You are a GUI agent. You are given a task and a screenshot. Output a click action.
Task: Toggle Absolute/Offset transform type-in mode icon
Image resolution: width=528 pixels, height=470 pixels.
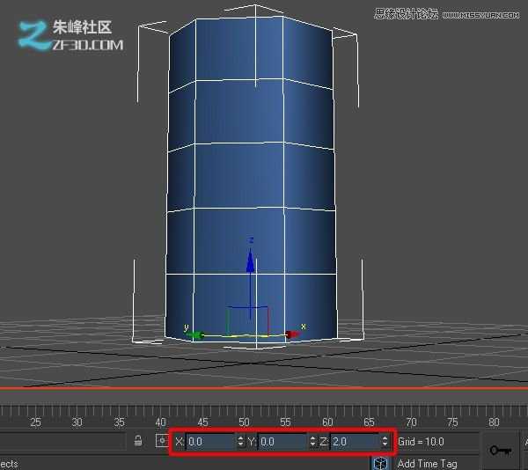click(162, 441)
